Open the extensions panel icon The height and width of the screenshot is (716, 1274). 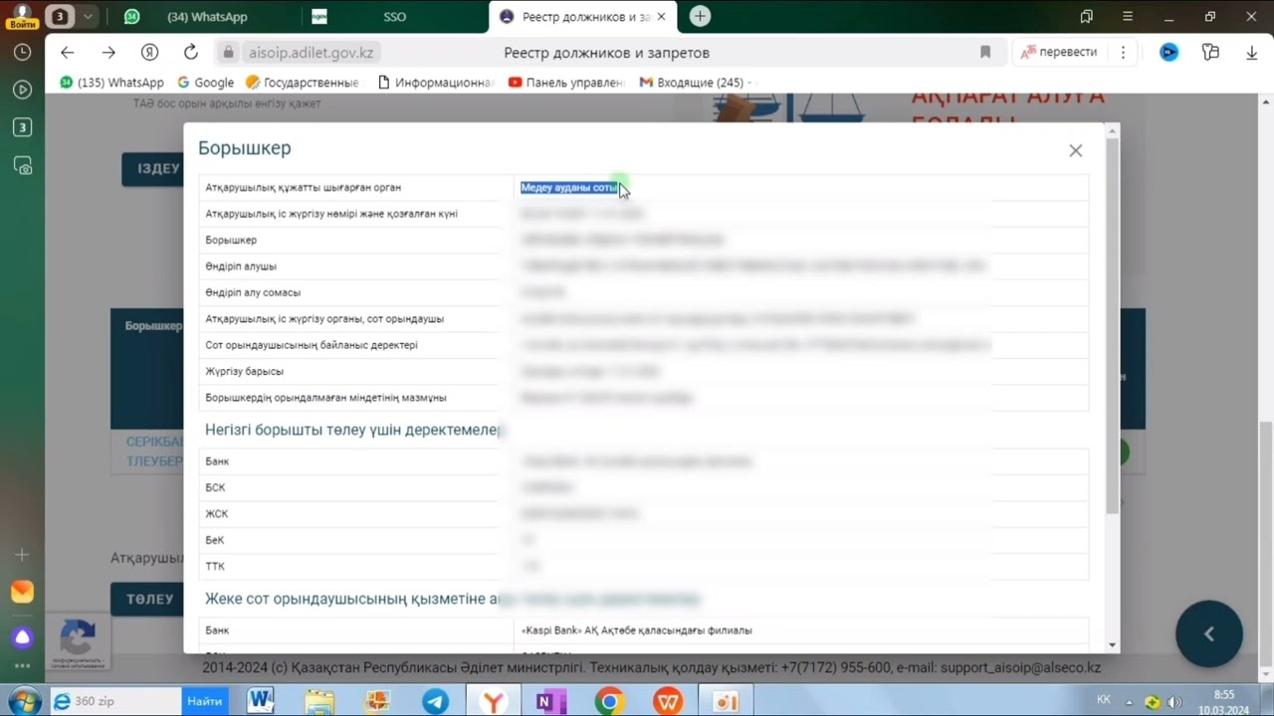[1210, 53]
